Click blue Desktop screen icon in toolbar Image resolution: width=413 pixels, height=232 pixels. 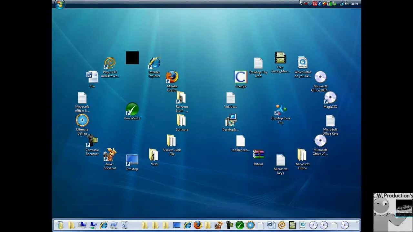pyautogui.click(x=176, y=225)
